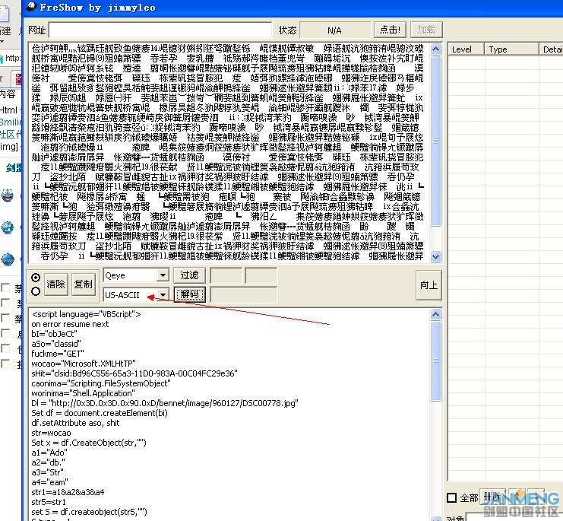Image resolution: width=563 pixels, height=521 pixels.
Task: Click the first small field after 过滤
Action: [226, 275]
